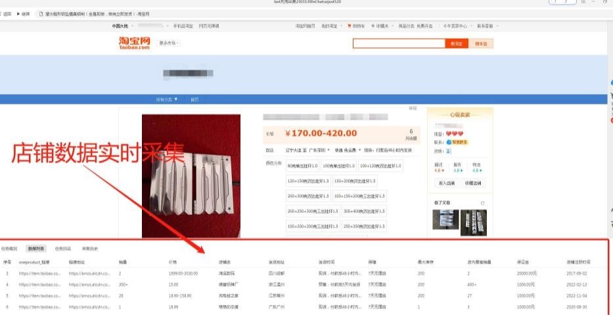Open the 更多市场 dropdown beside the logo
This screenshot has height=330, width=613.
click(169, 43)
